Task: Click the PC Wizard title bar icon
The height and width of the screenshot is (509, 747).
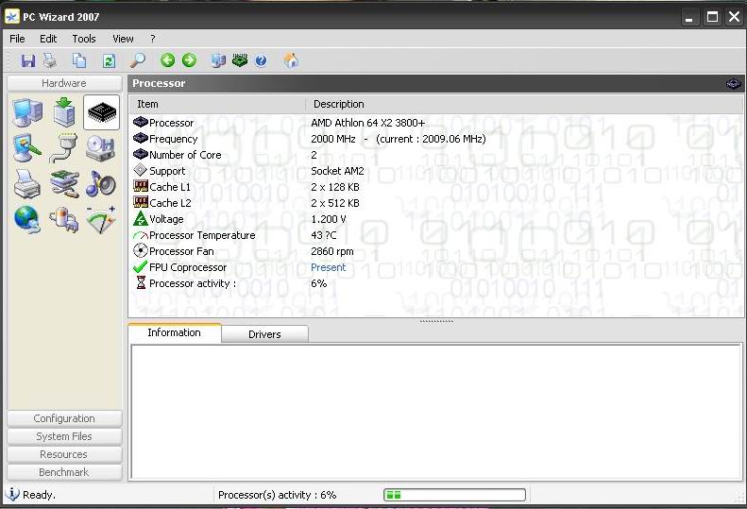Action: click(x=12, y=17)
